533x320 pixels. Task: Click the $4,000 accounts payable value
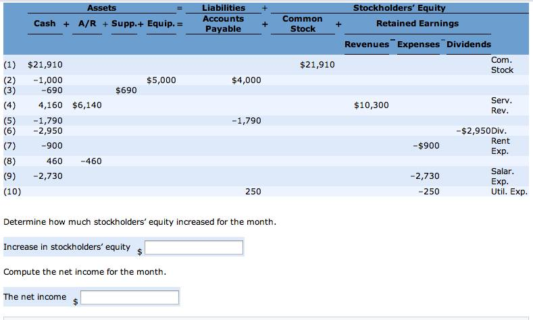pos(247,80)
